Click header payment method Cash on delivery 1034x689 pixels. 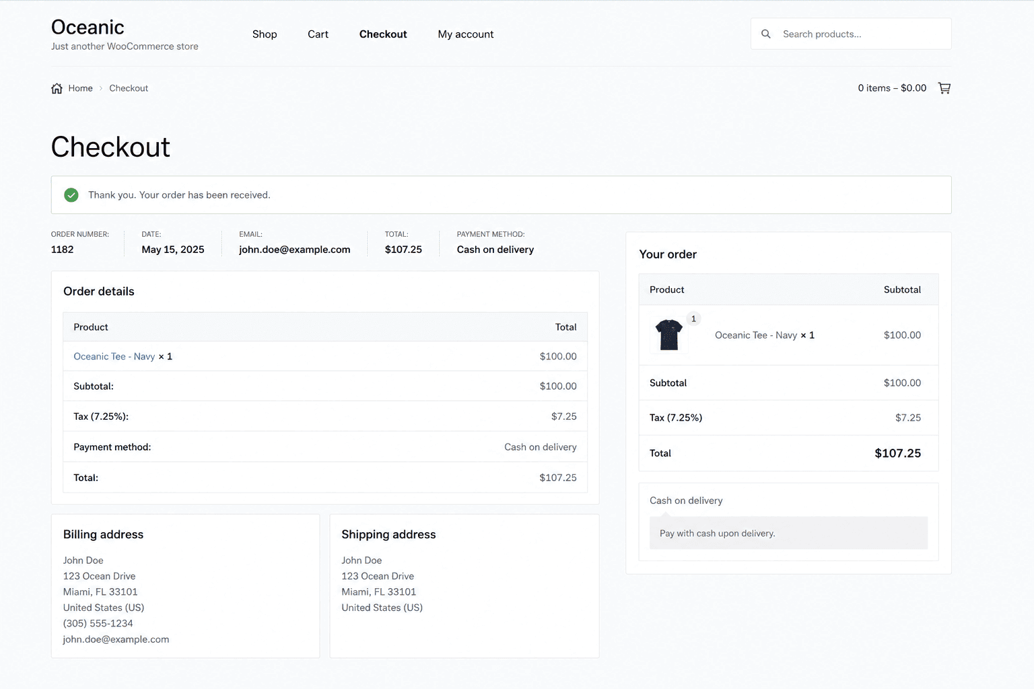click(x=495, y=250)
